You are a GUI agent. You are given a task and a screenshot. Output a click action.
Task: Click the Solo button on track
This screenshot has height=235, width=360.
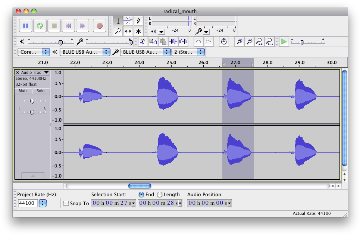click(41, 91)
